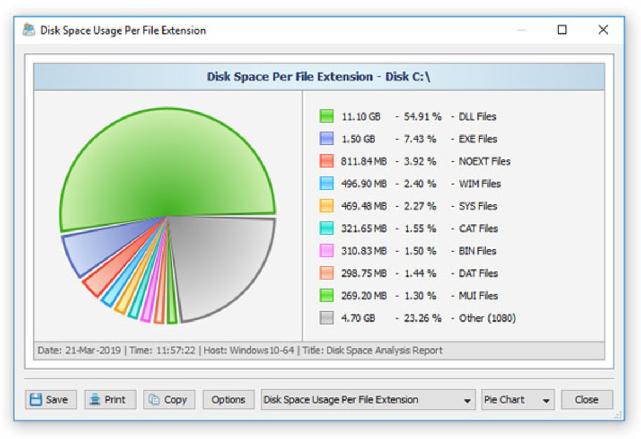Image resolution: width=641 pixels, height=439 pixels.
Task: Click the pink BIN Files legend swatch
Action: point(326,251)
